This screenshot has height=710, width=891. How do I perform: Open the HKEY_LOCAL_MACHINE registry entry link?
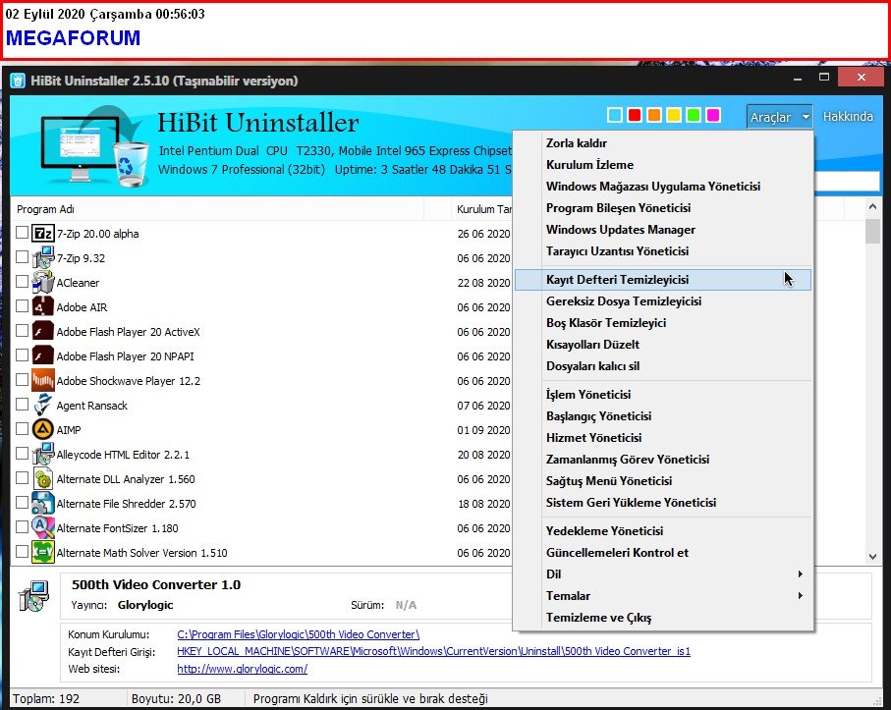click(x=433, y=651)
